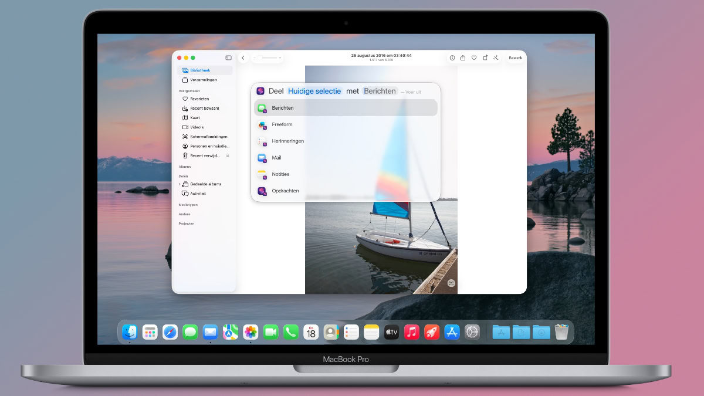Open Safari from the Dock
Screen dimensions: 704x396
[170, 332]
